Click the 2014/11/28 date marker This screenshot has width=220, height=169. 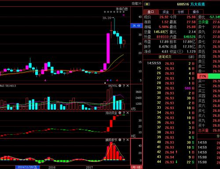(27, 167)
